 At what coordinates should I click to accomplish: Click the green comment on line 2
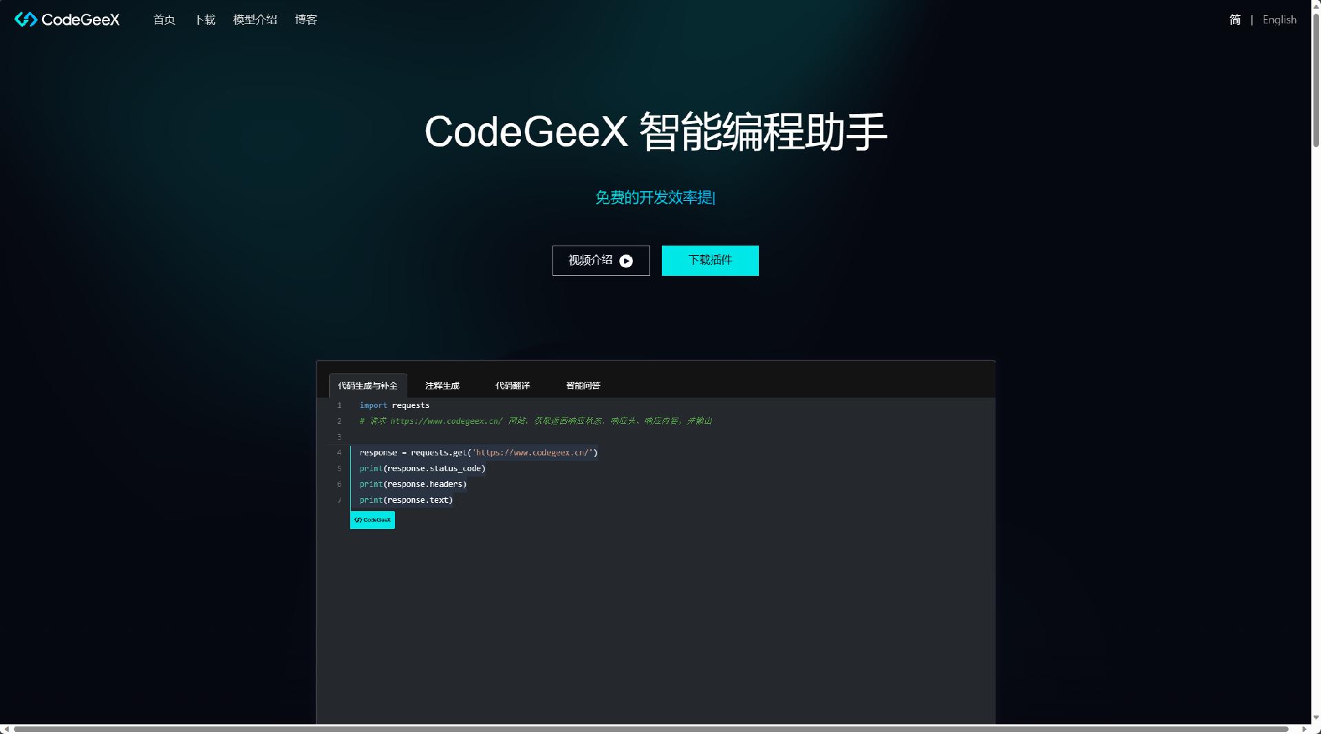(535, 420)
